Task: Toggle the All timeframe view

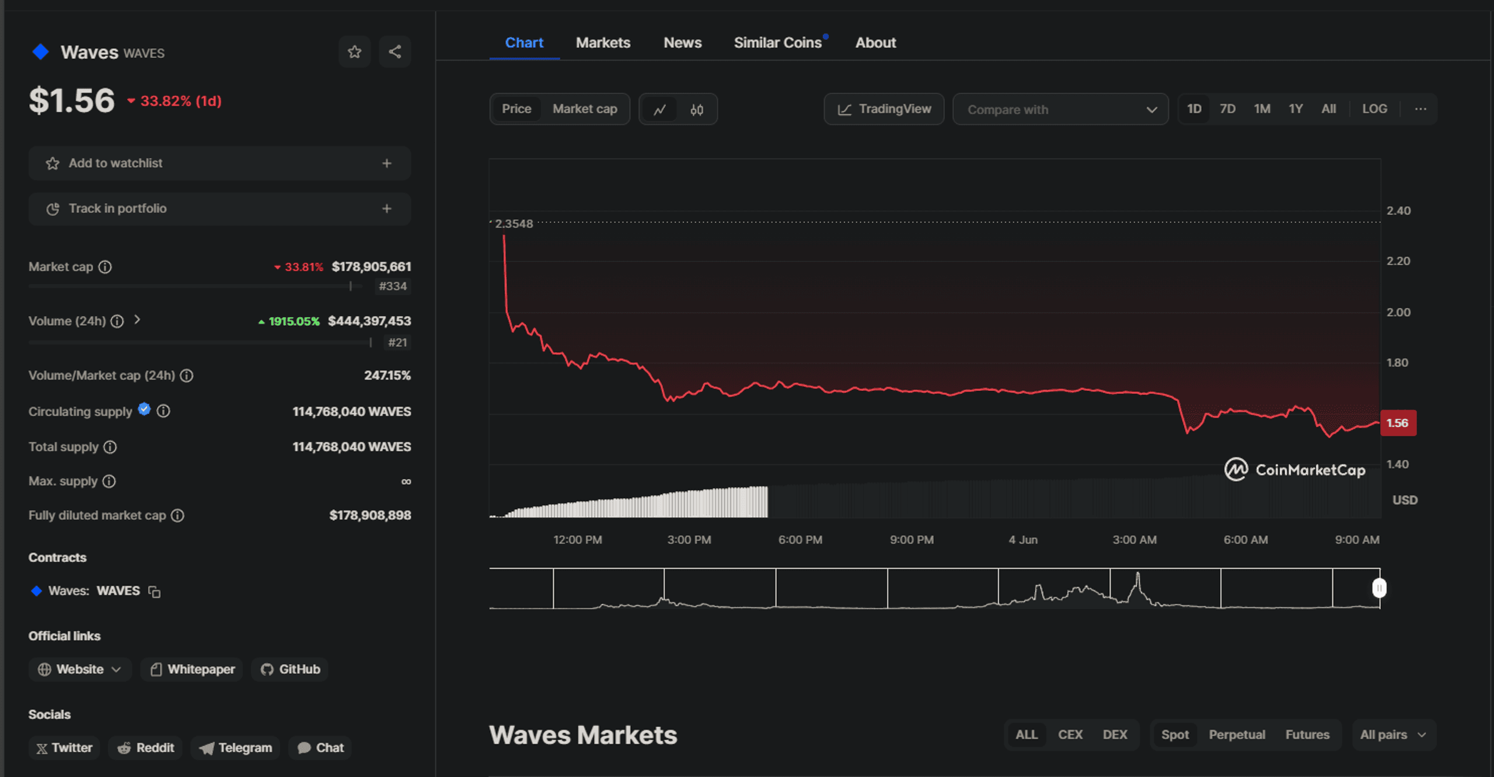Action: 1329,110
